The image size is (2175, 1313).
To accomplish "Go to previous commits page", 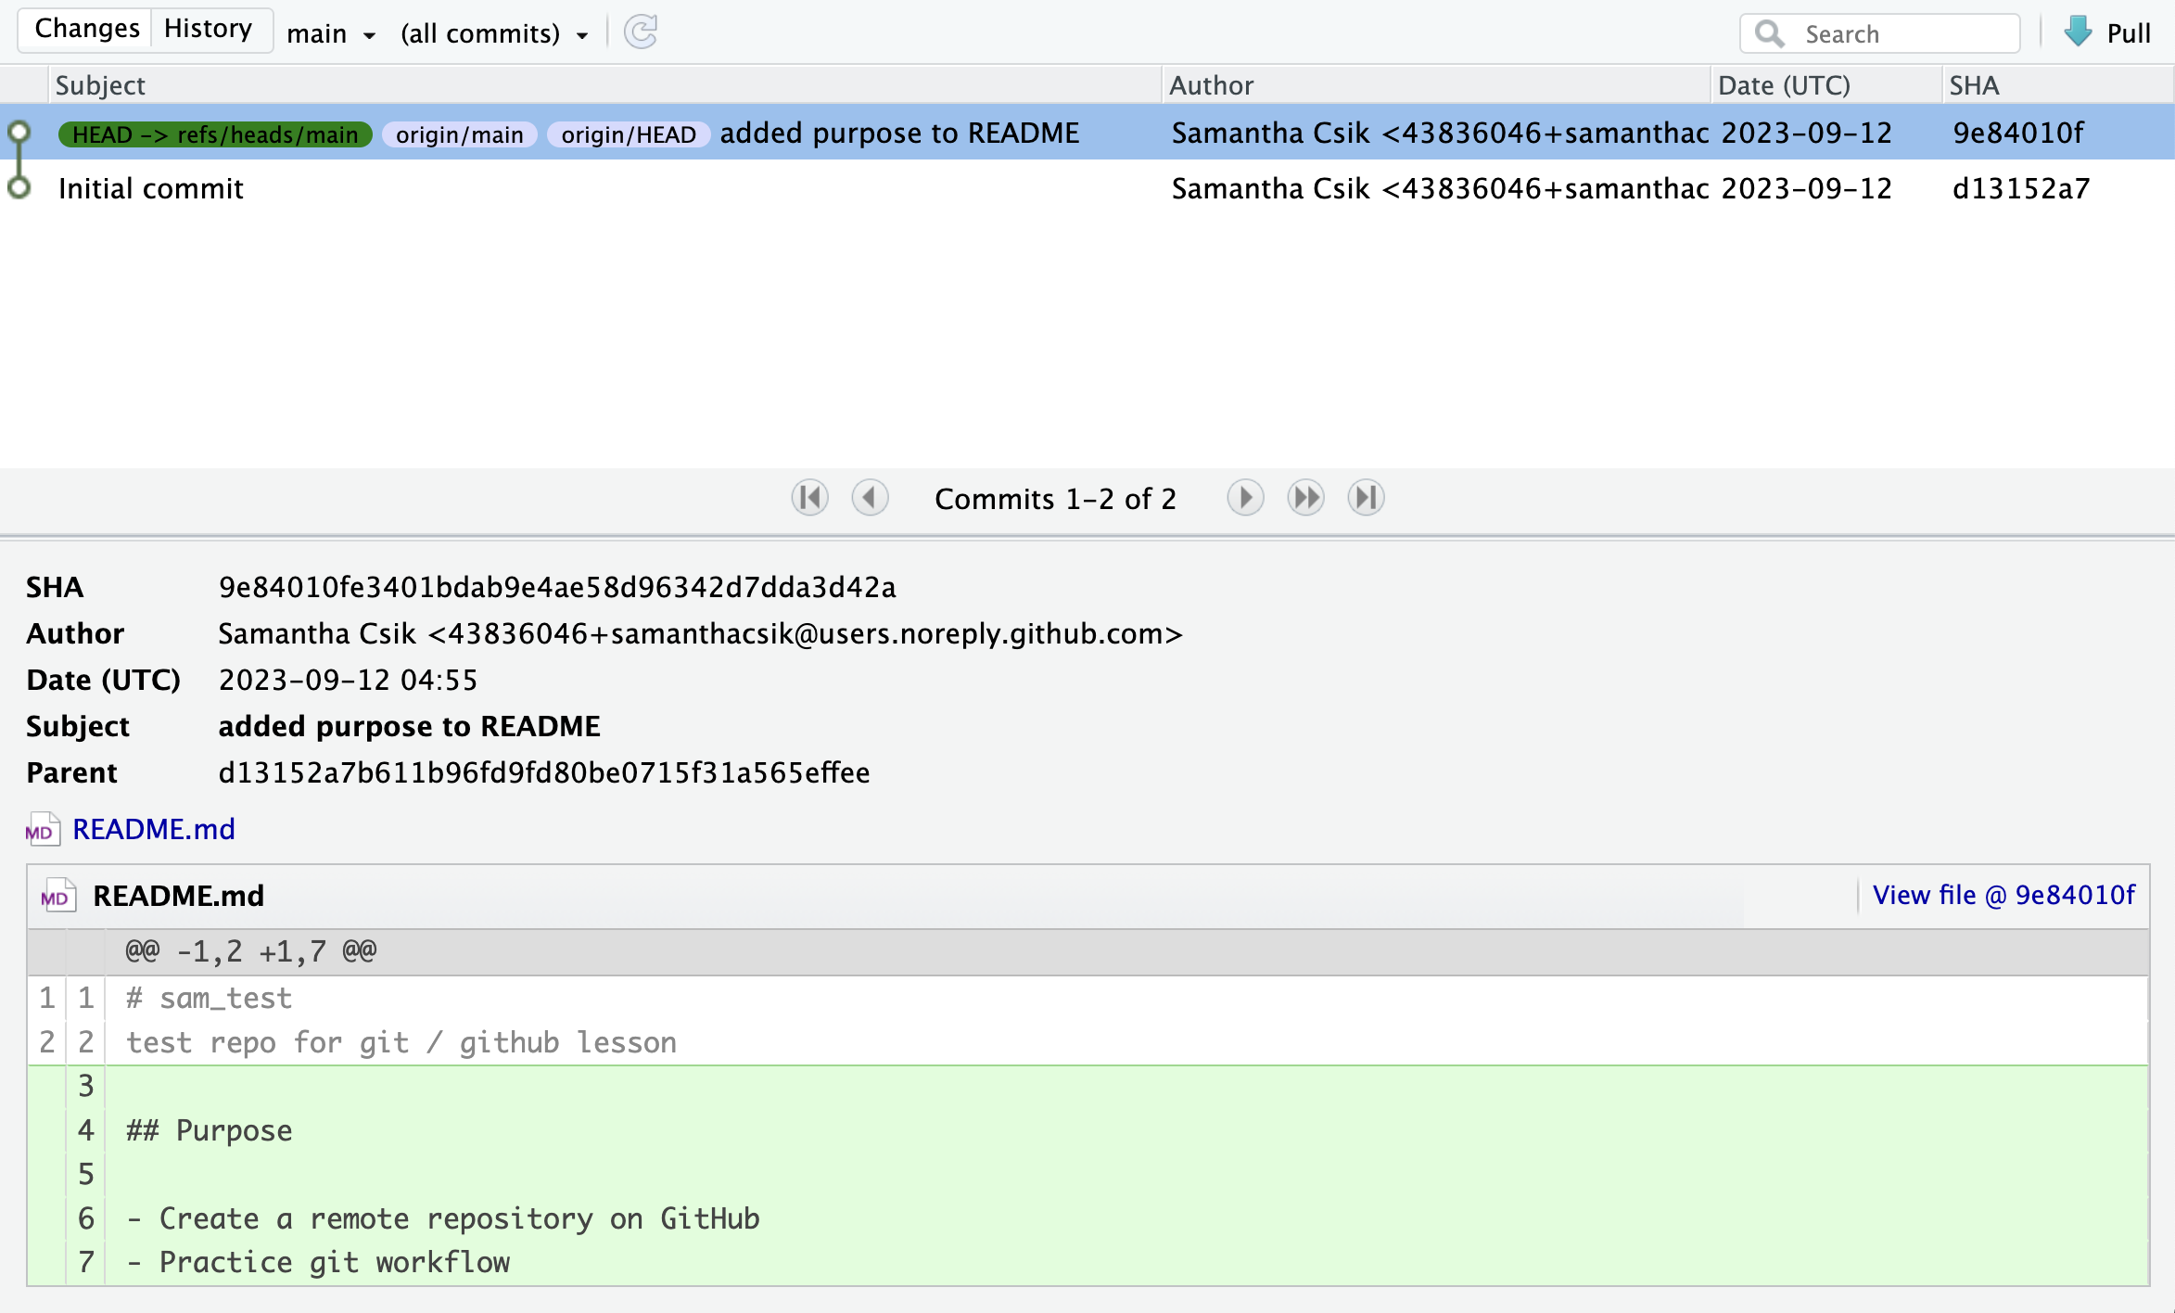I will pyautogui.click(x=870, y=498).
